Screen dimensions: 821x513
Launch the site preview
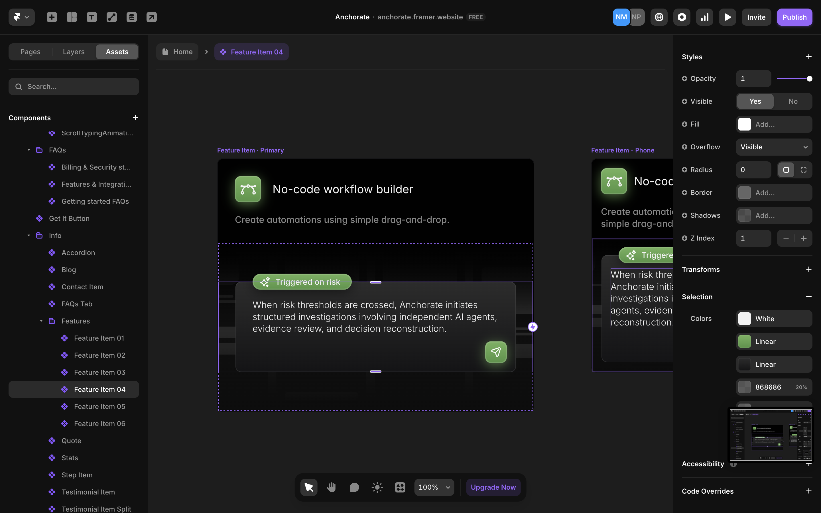(x=727, y=17)
